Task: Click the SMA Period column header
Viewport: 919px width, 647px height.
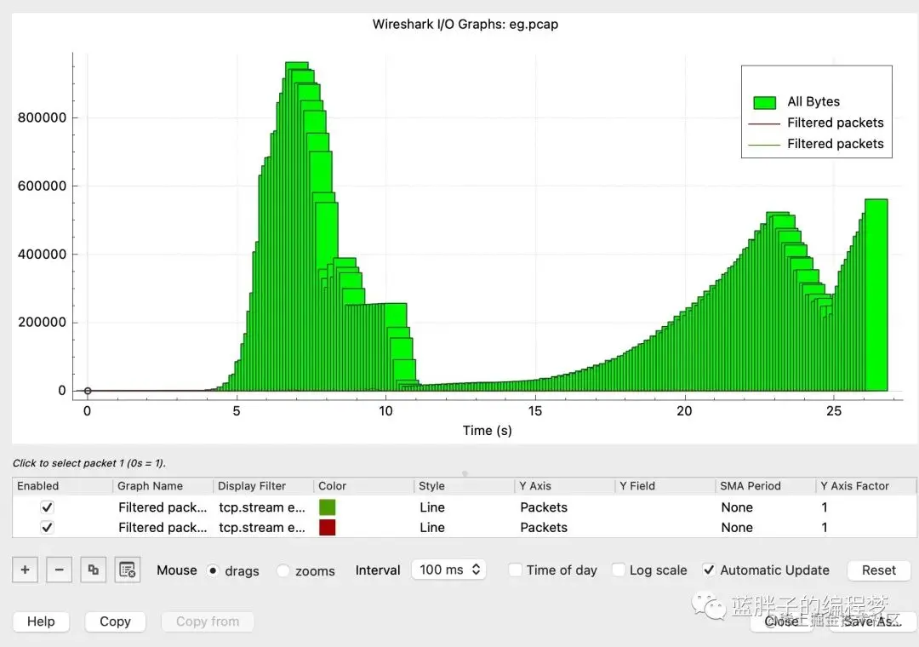Action: point(766,486)
